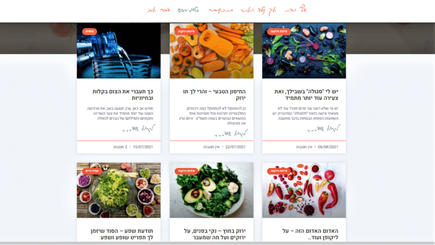Open the green בלוג menu item

tap(188, 10)
